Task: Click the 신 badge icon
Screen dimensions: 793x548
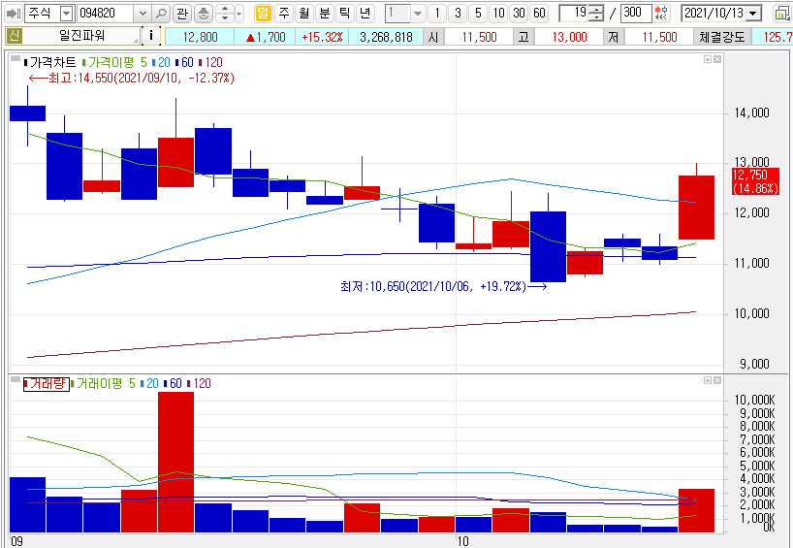Action: [14, 36]
